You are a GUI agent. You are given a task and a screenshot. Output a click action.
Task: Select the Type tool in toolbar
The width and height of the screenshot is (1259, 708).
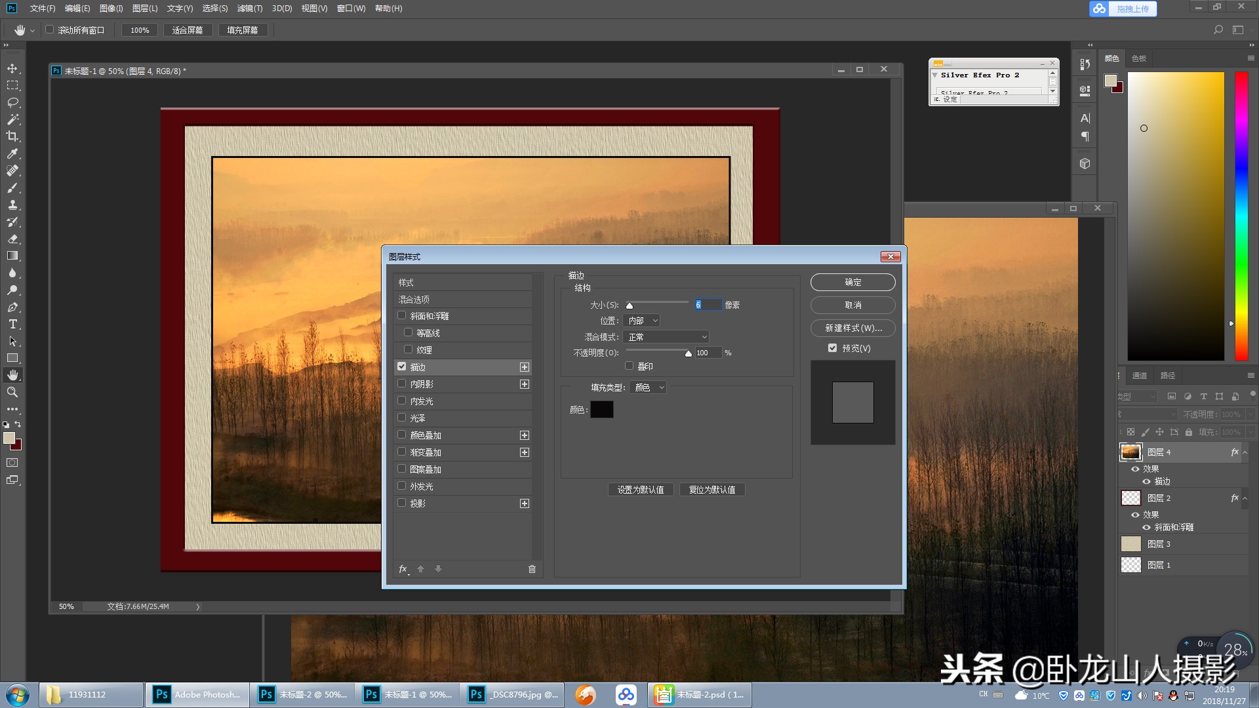(12, 324)
